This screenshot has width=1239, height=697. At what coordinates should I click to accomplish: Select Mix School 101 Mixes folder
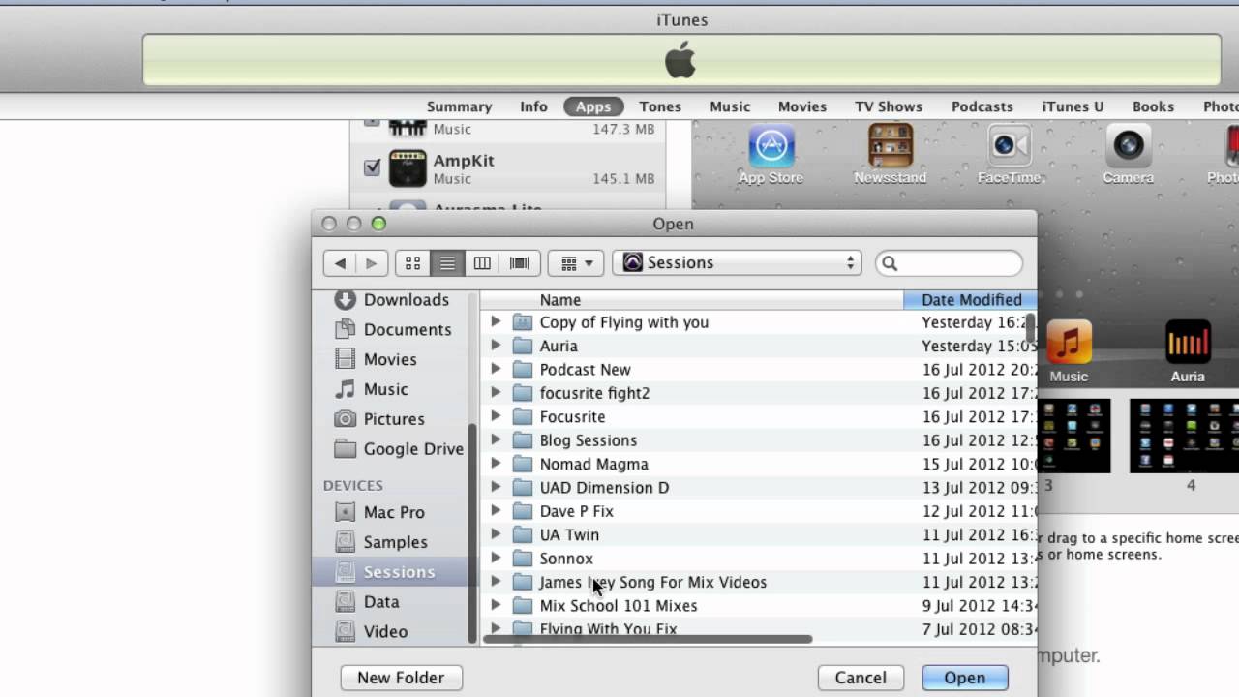click(x=758, y=606)
